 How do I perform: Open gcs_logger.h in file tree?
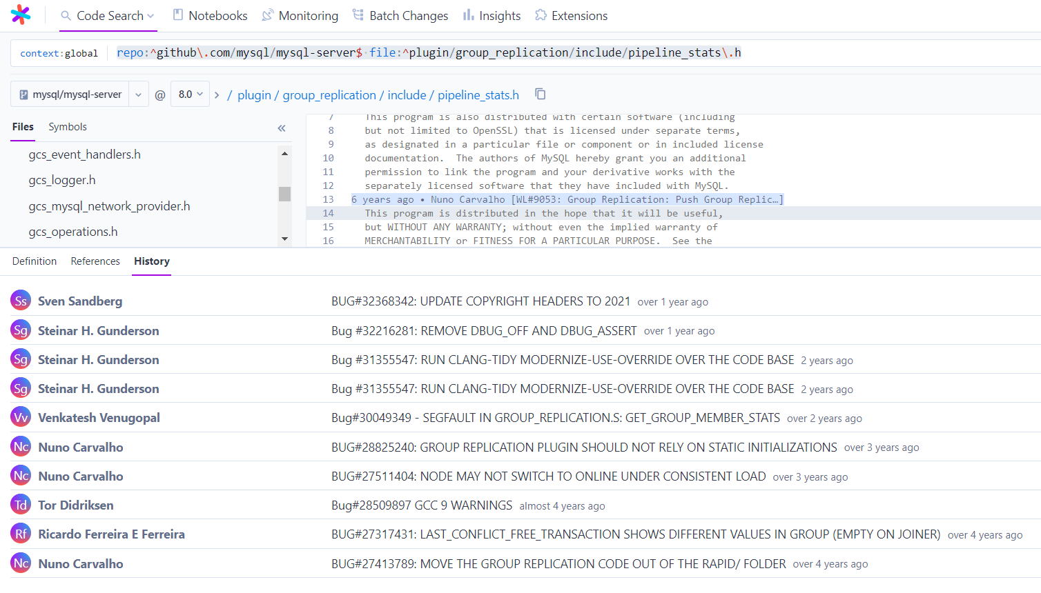(x=62, y=180)
